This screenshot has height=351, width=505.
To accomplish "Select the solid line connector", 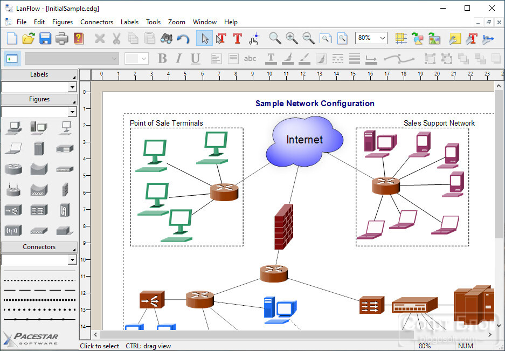I will coord(39,271).
